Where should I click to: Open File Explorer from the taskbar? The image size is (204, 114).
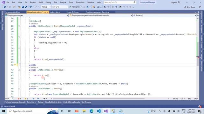84,111
